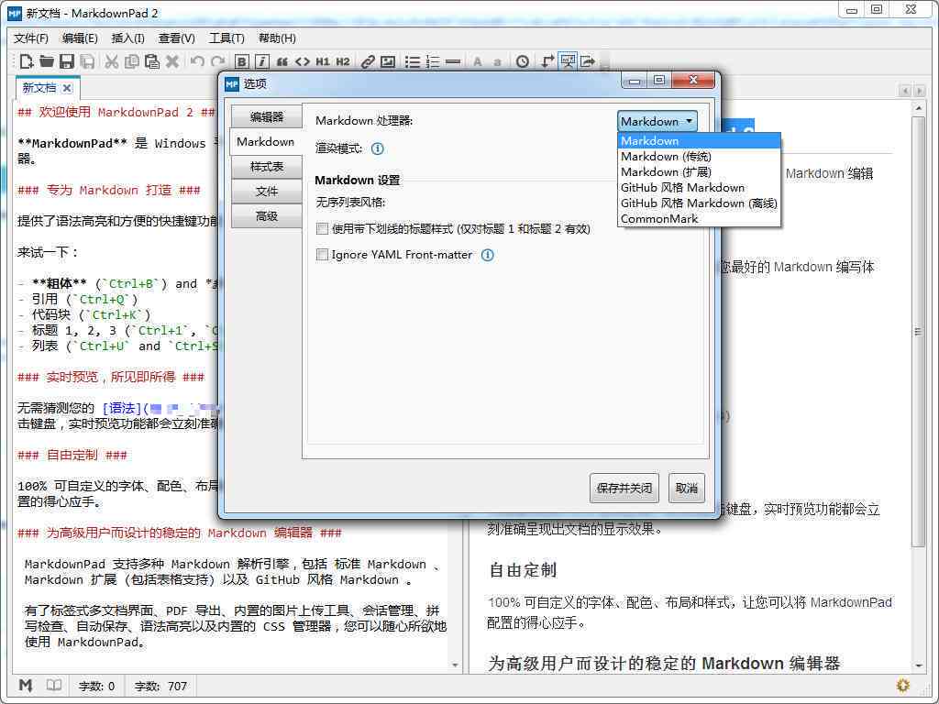Viewport: 939px width, 704px height.
Task: Open the 工具(T) menu
Action: 226,38
